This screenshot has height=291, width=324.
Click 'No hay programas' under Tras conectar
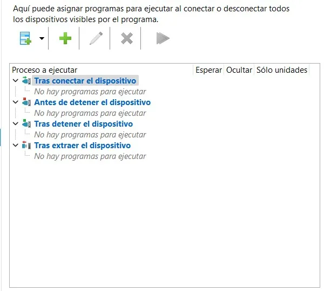[x=90, y=92]
